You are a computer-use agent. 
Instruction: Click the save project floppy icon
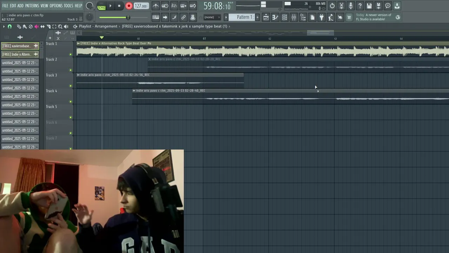click(x=369, y=6)
